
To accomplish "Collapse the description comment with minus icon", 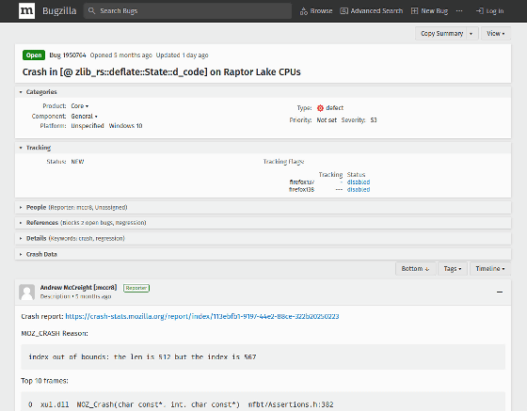I will [500, 292].
